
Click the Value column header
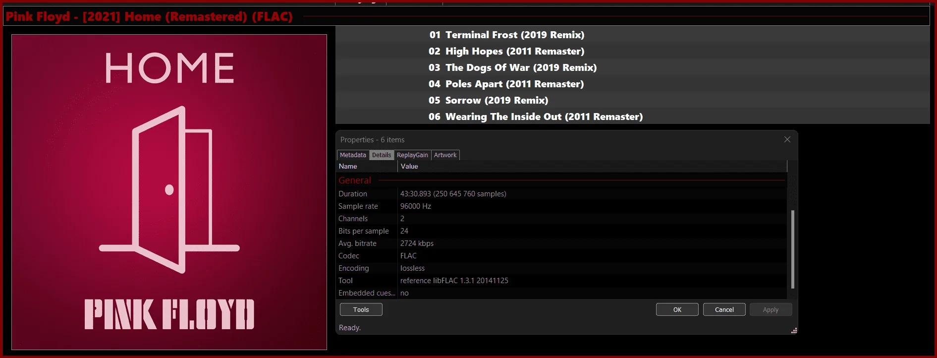592,166
